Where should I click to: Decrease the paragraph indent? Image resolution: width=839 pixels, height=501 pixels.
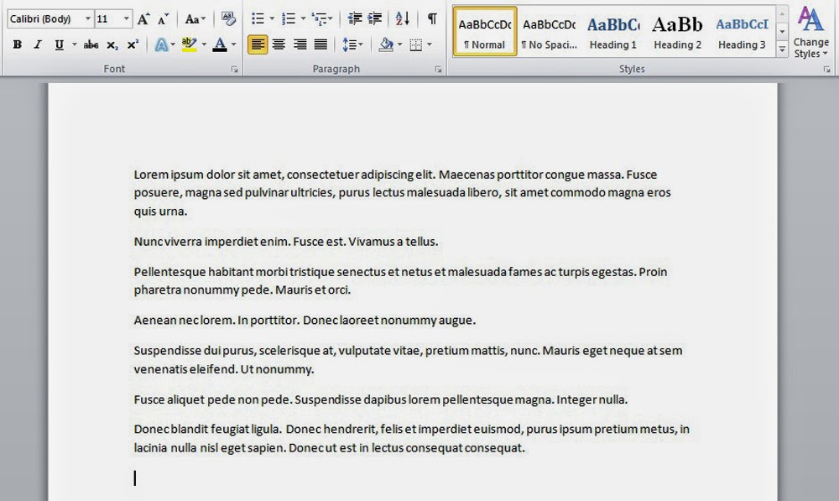pyautogui.click(x=354, y=19)
